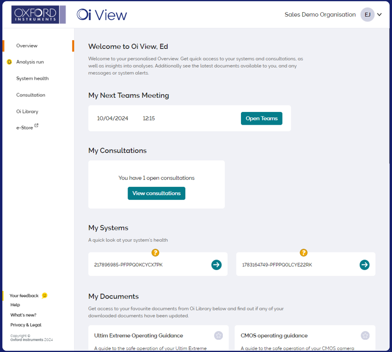
Task: Open Oi Library from sidebar
Action: [27, 111]
